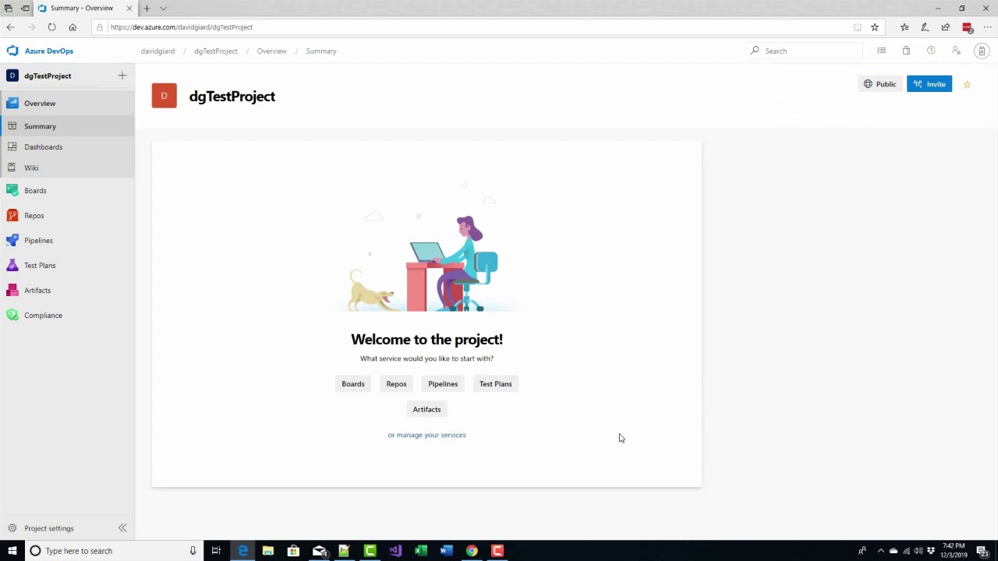Select Summary in the sidebar
This screenshot has height=561, width=998.
(67, 126)
